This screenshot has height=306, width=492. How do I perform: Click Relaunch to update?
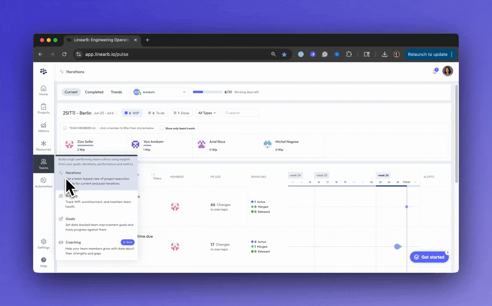pos(427,54)
